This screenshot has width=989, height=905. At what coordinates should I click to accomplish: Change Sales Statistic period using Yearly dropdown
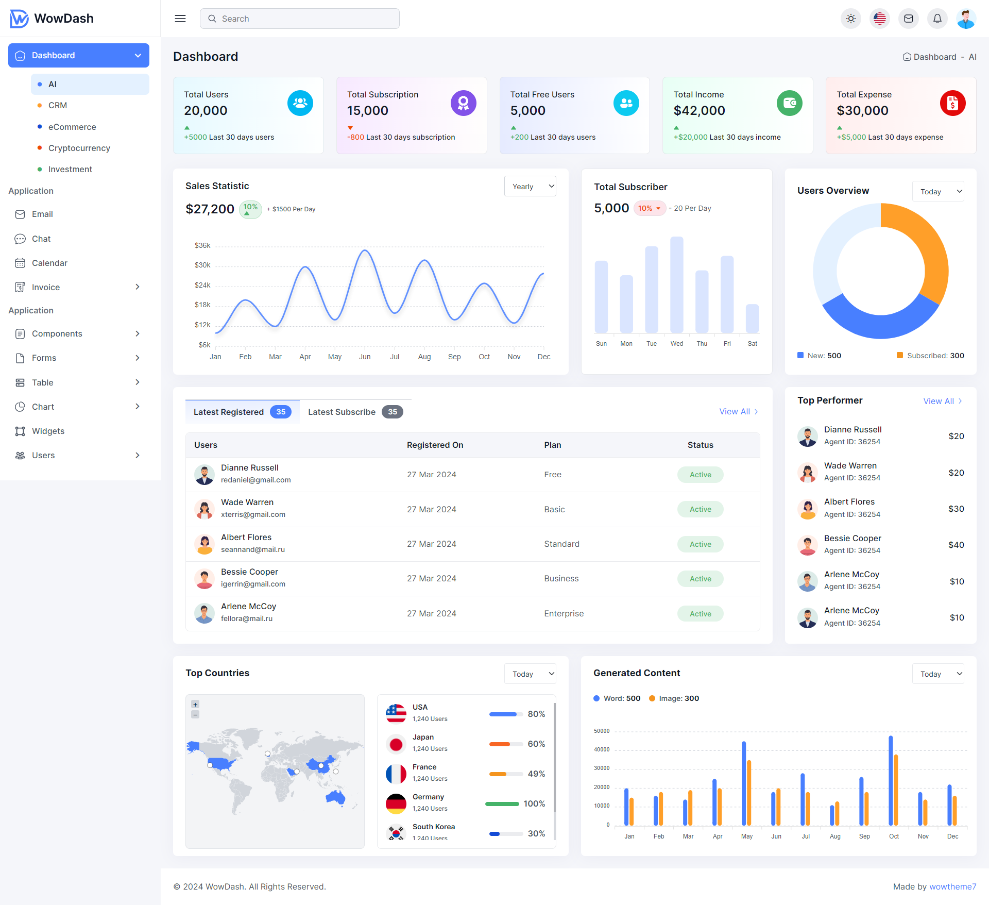pyautogui.click(x=530, y=186)
